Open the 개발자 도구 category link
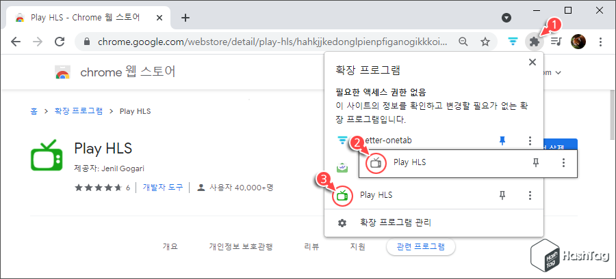Image resolution: width=616 pixels, height=279 pixels. click(x=163, y=188)
